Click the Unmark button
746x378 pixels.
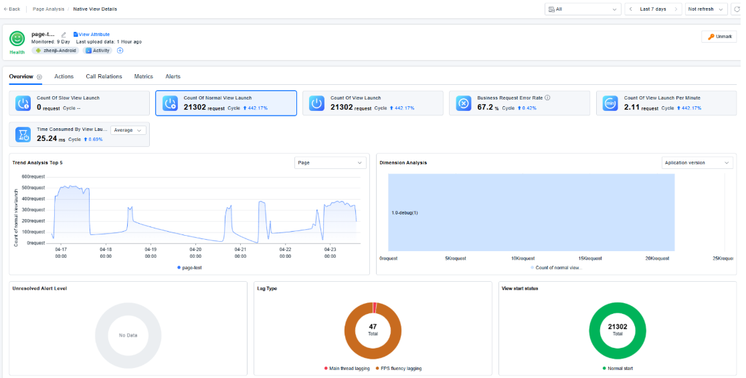tap(719, 37)
